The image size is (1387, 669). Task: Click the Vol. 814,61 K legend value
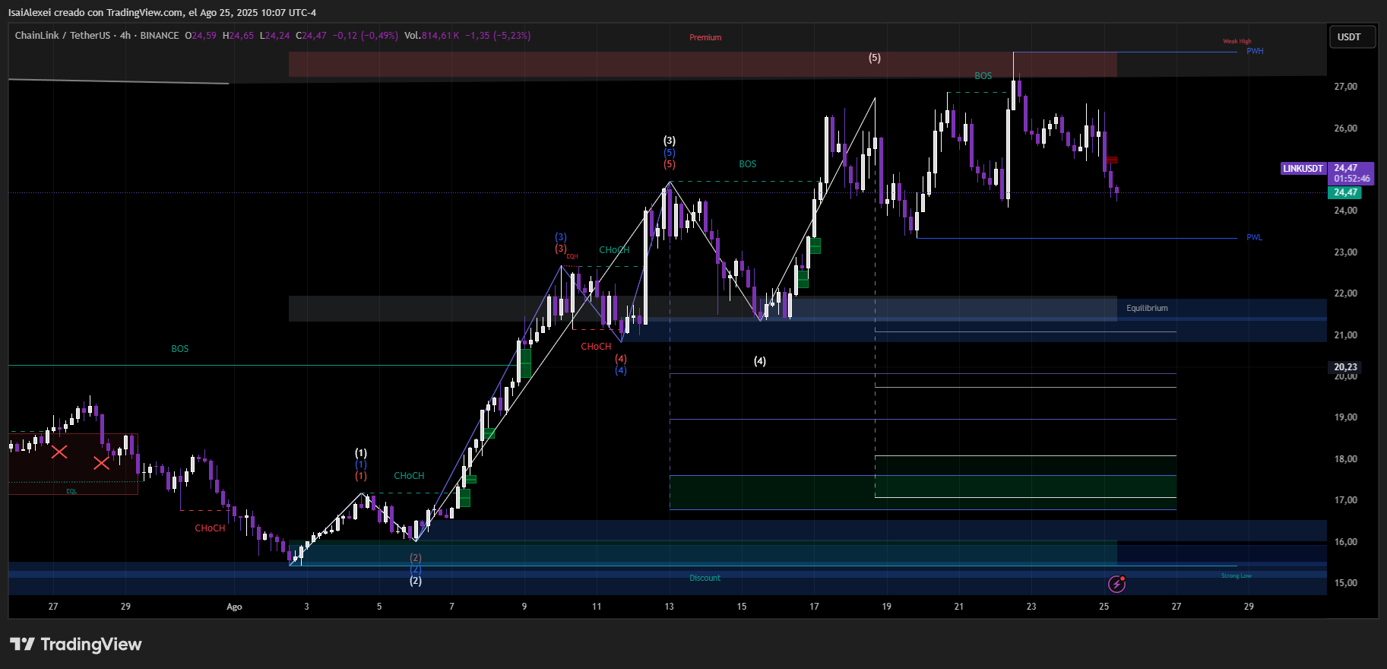click(x=432, y=36)
